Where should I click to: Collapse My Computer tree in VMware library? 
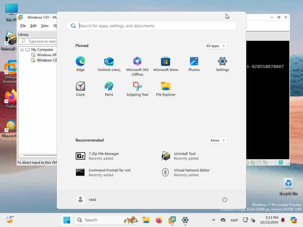pyautogui.click(x=22, y=50)
